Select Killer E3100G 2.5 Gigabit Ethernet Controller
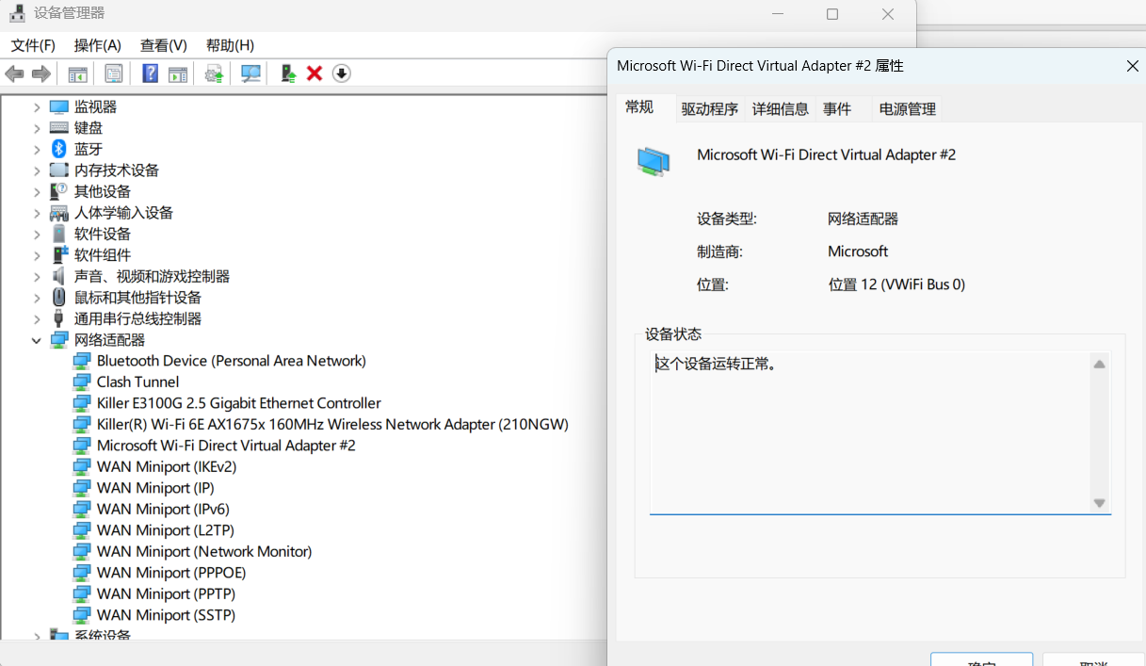Viewport: 1146px width, 666px height. 239,403
